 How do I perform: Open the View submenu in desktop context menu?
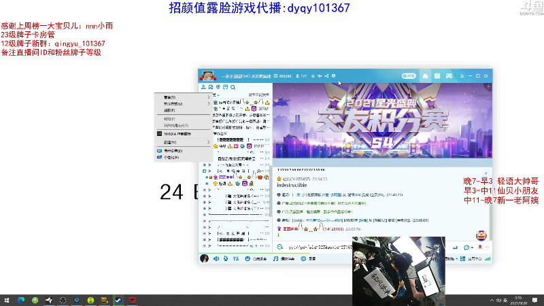point(183,97)
